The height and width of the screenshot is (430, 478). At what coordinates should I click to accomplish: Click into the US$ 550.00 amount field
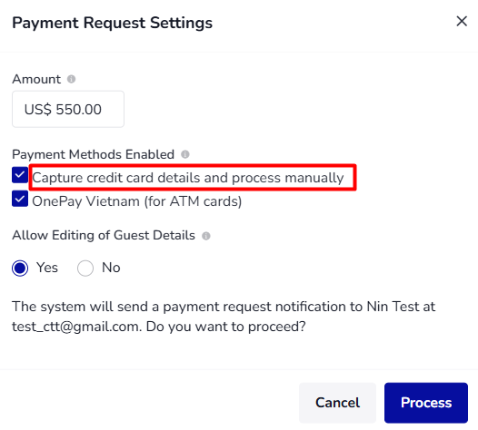(x=68, y=109)
